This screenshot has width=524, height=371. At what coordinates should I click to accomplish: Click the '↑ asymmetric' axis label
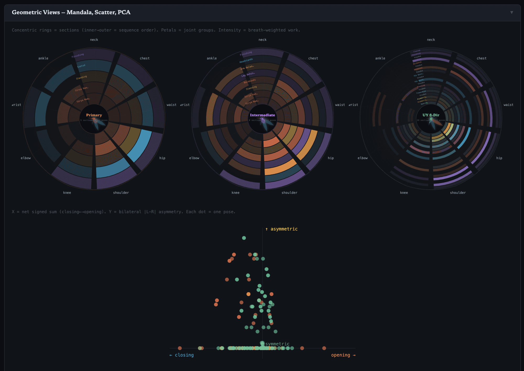(281, 229)
